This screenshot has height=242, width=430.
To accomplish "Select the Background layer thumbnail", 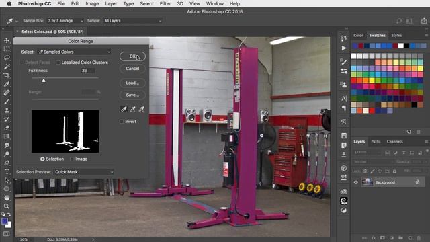I will pos(368,182).
